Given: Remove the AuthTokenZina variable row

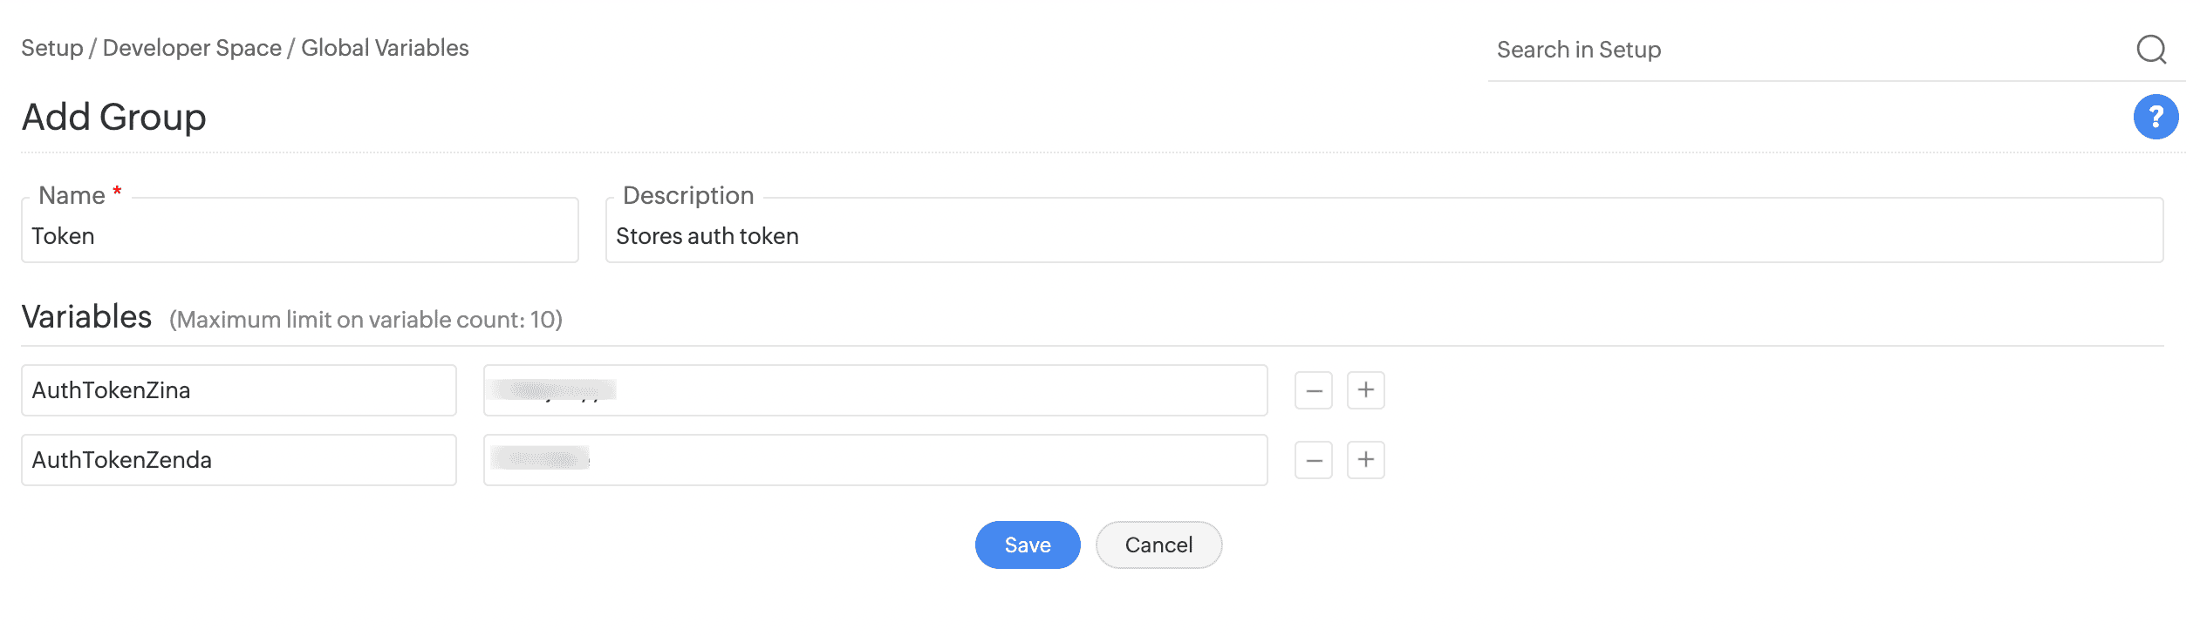Looking at the screenshot, I should pyautogui.click(x=1313, y=390).
